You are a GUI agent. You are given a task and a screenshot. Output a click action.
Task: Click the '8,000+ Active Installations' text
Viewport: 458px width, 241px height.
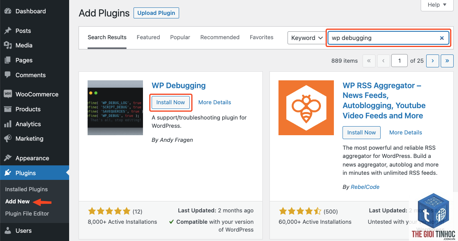point(123,222)
